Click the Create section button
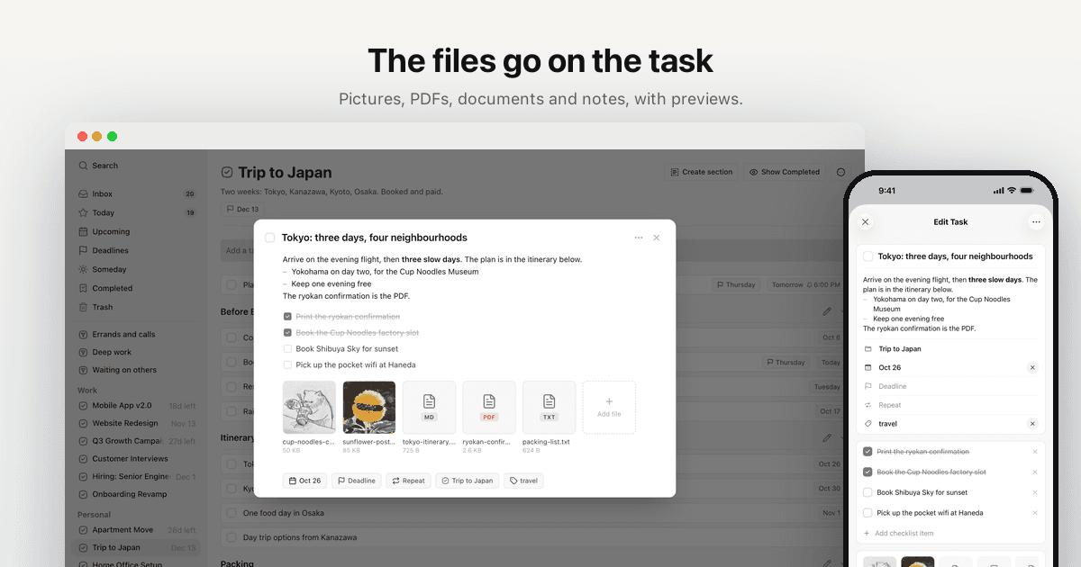Screen dimensions: 1081x567 701,172
